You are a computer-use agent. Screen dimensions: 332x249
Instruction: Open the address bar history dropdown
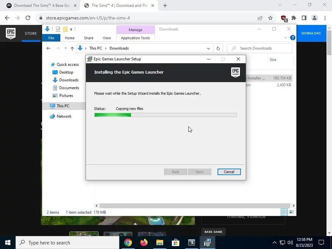click(208, 49)
